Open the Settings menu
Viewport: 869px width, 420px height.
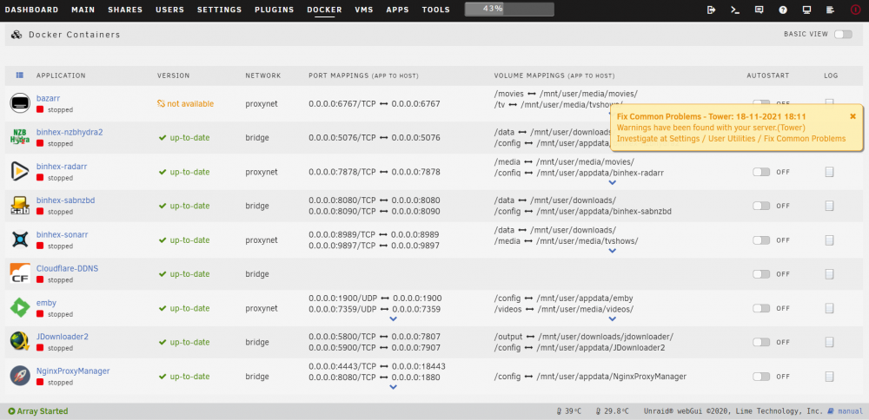[220, 10]
